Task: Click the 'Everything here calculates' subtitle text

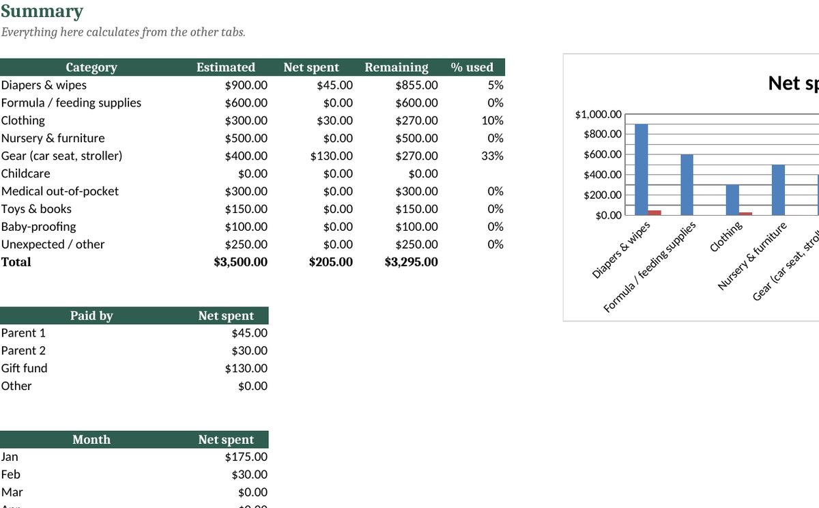Action: pyautogui.click(x=123, y=32)
